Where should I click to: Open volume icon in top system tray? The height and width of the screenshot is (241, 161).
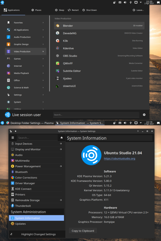[x=125, y=2]
